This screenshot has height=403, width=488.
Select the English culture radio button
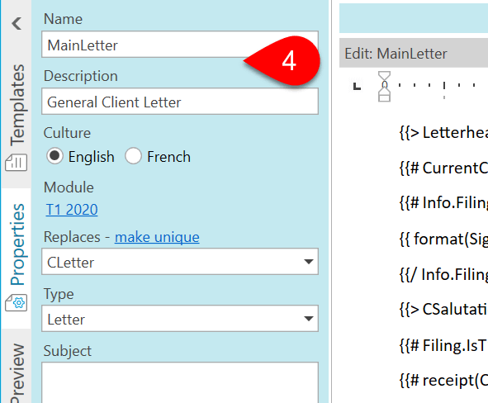54,155
